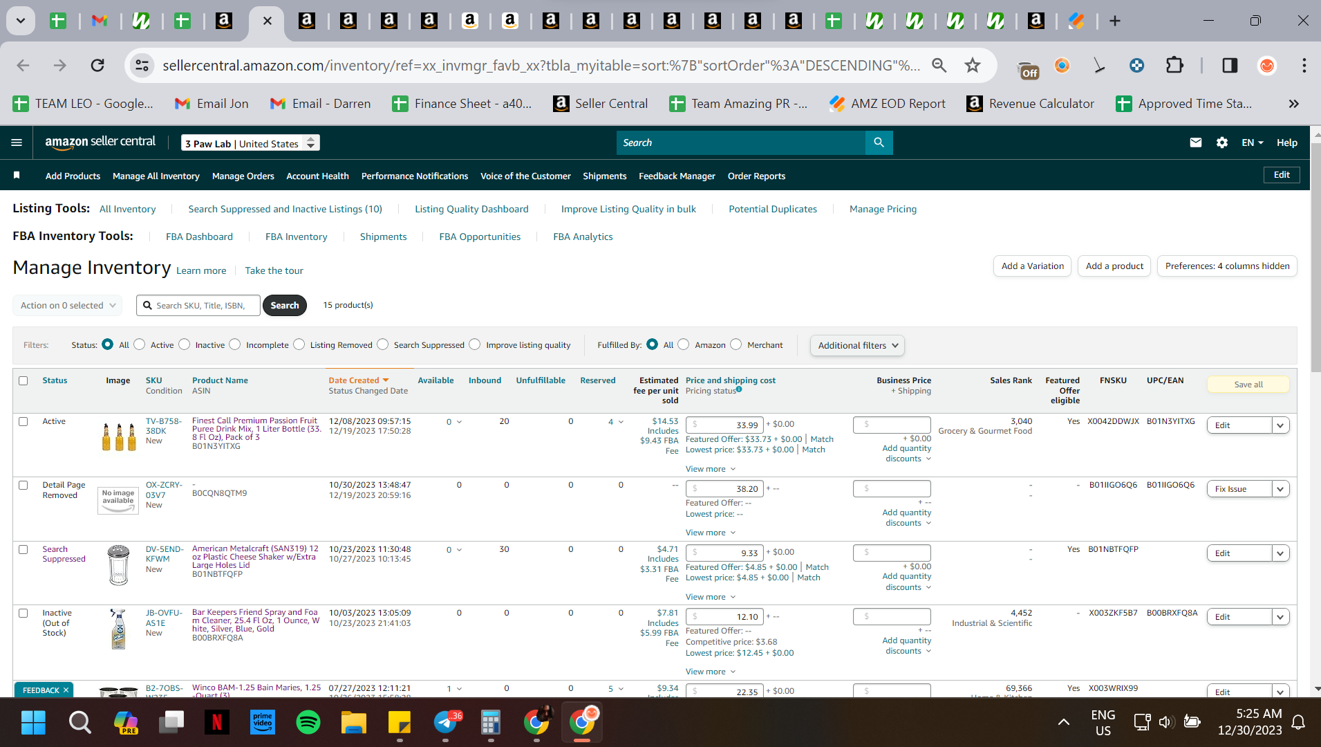
Task: Tick the checkbox for the Detail Page Removed row
Action: (24, 485)
